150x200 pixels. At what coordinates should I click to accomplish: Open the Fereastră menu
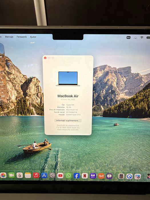[x=22, y=37]
